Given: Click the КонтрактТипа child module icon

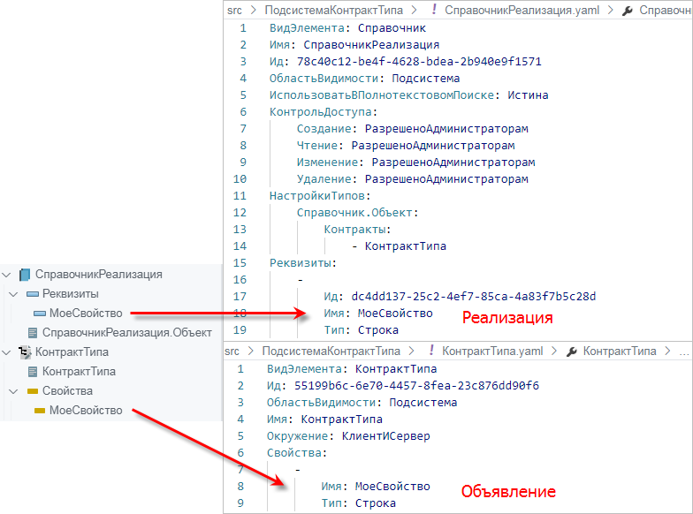Looking at the screenshot, I should tap(32, 371).
